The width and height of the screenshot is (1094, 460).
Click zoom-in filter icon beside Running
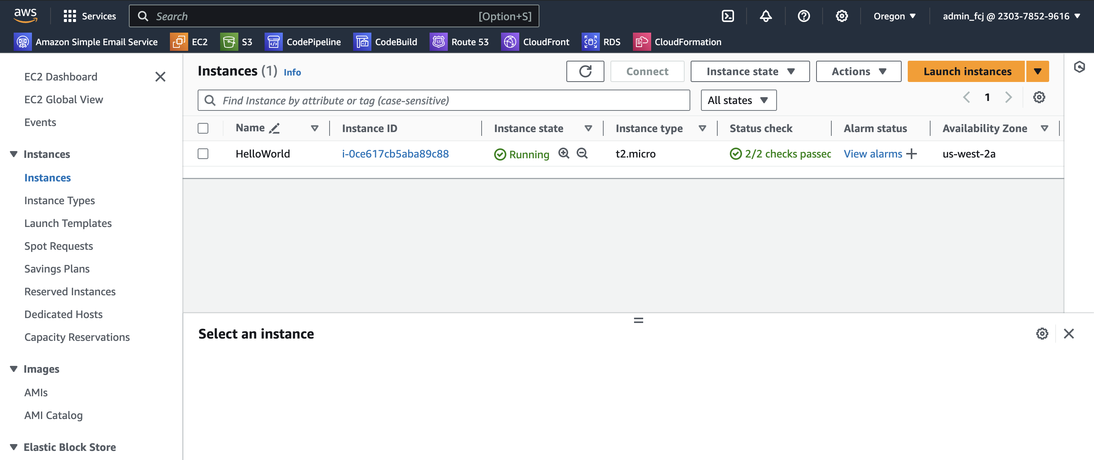564,153
